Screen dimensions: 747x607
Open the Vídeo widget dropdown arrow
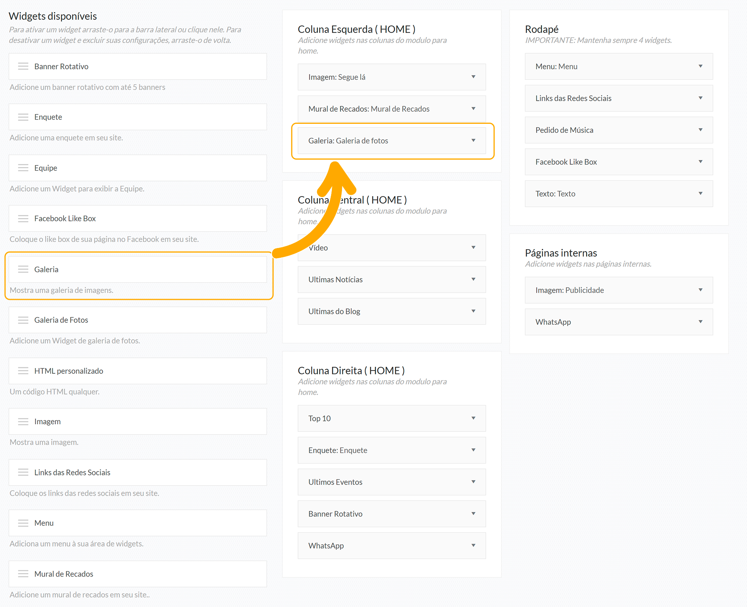click(473, 248)
